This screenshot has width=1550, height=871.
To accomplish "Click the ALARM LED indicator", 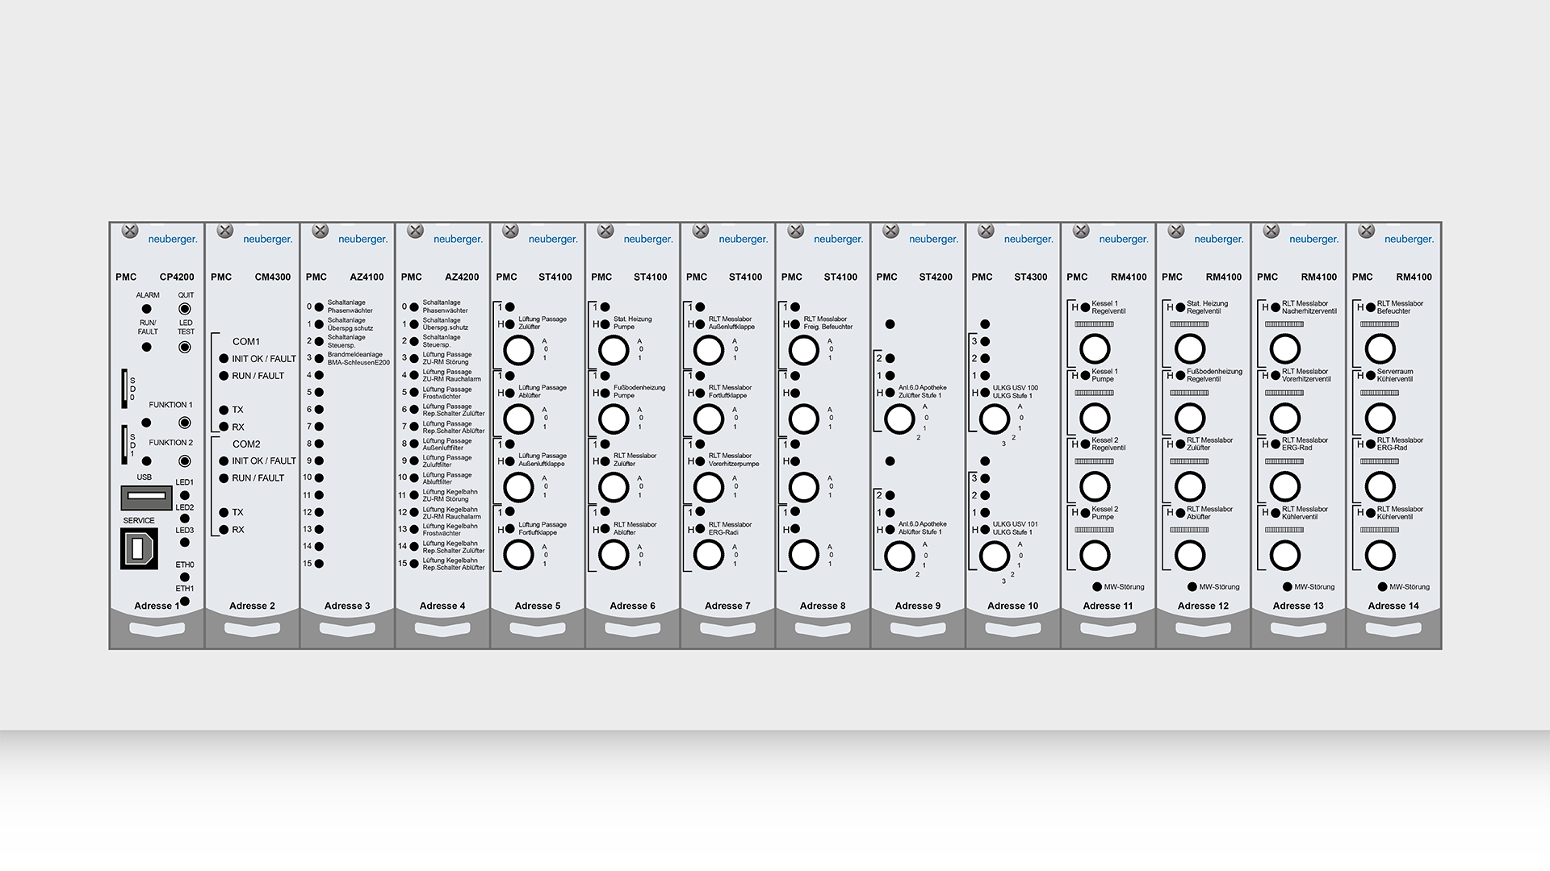I will pyautogui.click(x=146, y=309).
